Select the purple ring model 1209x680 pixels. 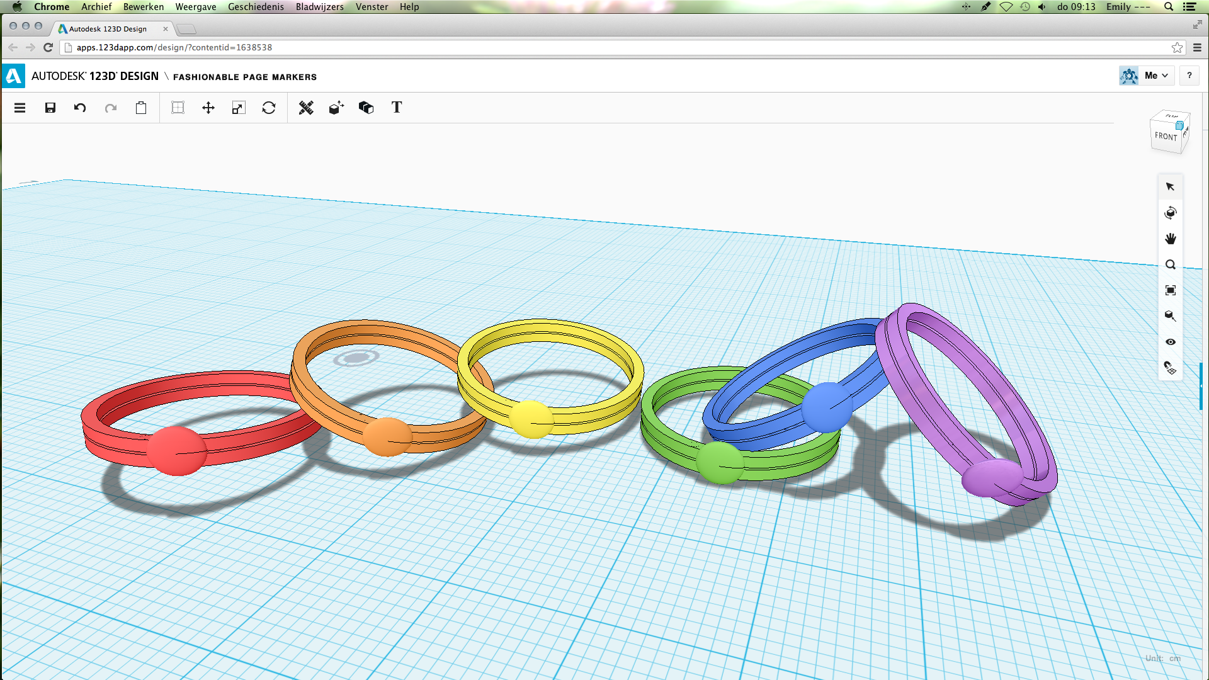coord(992,479)
